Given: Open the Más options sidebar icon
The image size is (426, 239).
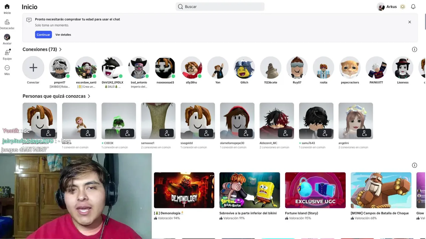Looking at the screenshot, I should point(7,68).
